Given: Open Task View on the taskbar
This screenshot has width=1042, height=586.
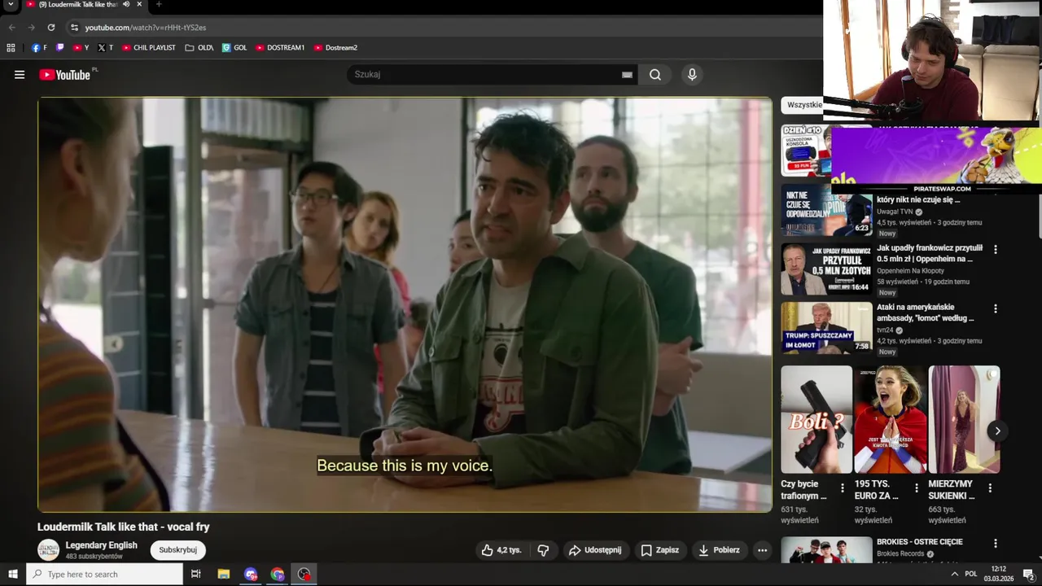Looking at the screenshot, I should click(195, 575).
